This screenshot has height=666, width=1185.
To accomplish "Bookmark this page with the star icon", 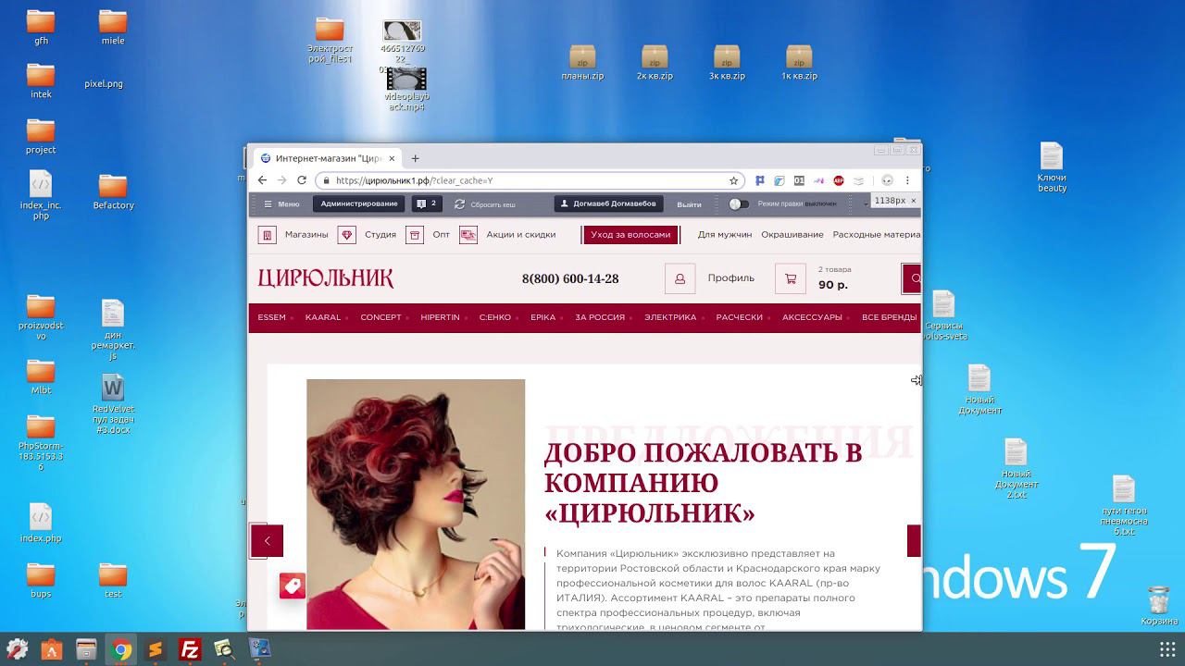I will pos(734,180).
